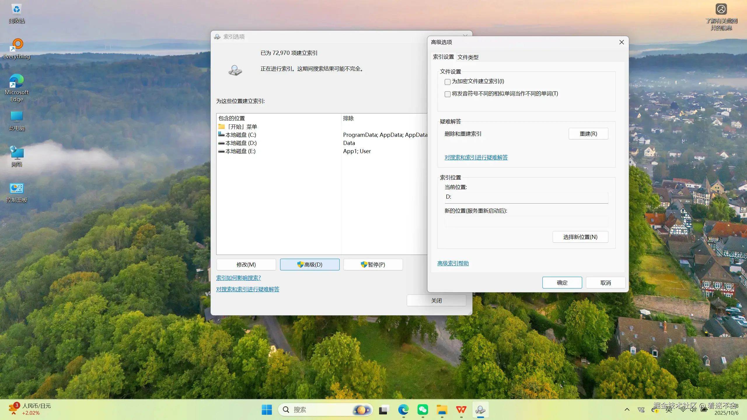Show hidden system tray icons chevron
Viewport: 747px width, 420px height.
tap(627, 409)
